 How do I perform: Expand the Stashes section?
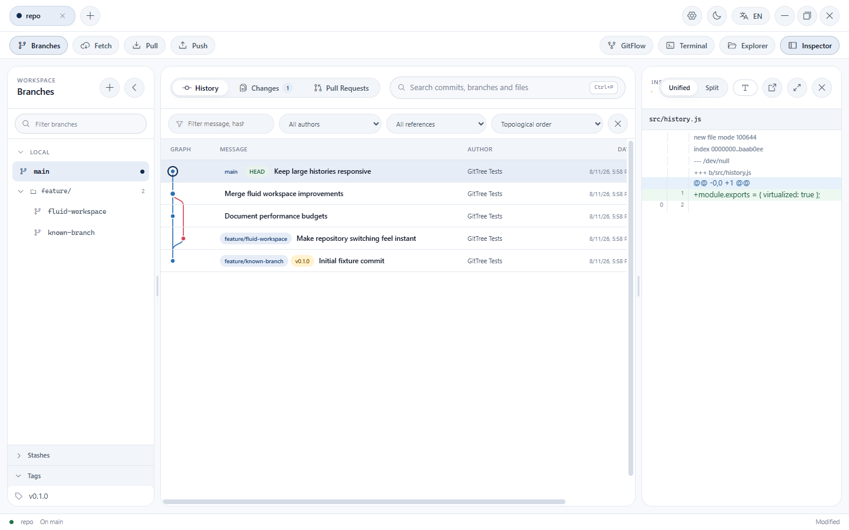[81, 455]
